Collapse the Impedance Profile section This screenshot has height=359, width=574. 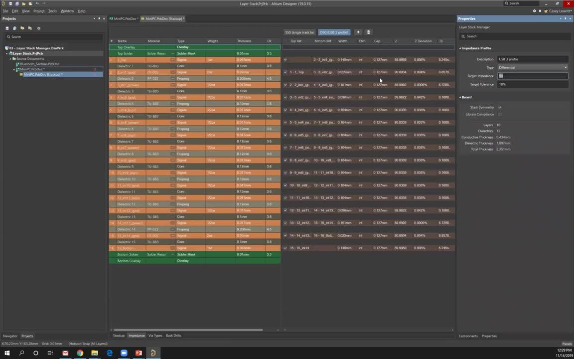pos(460,48)
